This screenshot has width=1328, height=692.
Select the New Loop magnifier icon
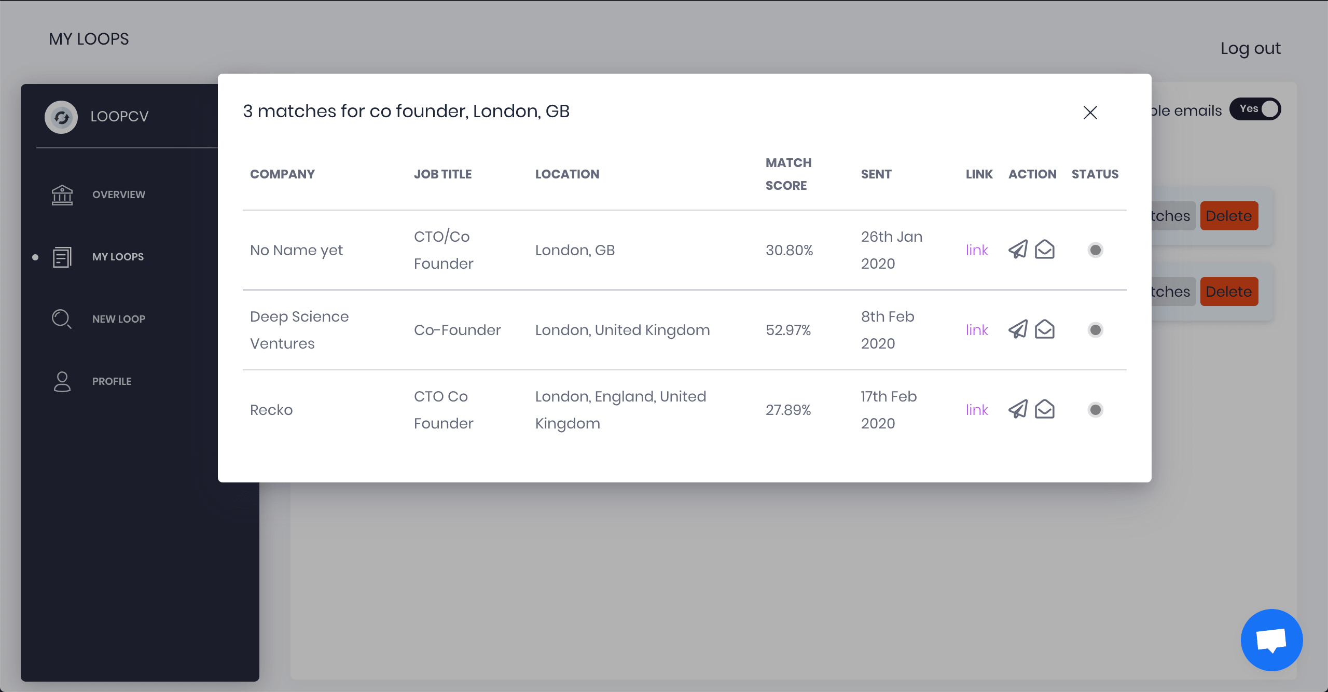[62, 319]
